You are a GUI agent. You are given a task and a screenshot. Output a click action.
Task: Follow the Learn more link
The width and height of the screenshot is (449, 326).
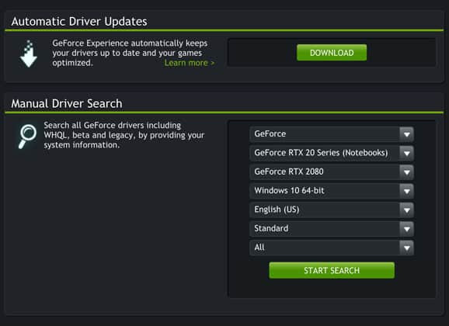[190, 63]
